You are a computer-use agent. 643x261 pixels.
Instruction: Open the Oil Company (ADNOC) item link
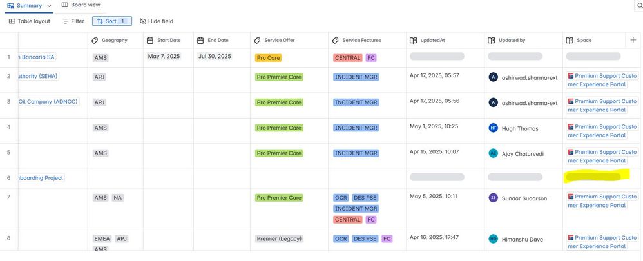point(48,101)
